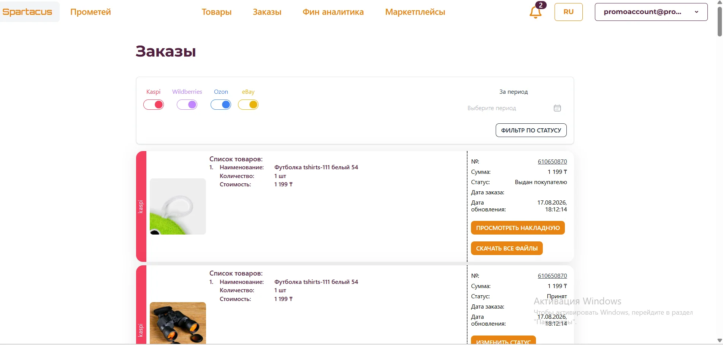723x345 pixels.
Task: Click ИЗМЕНИТЬ СТАТУС button
Action: [x=503, y=340]
